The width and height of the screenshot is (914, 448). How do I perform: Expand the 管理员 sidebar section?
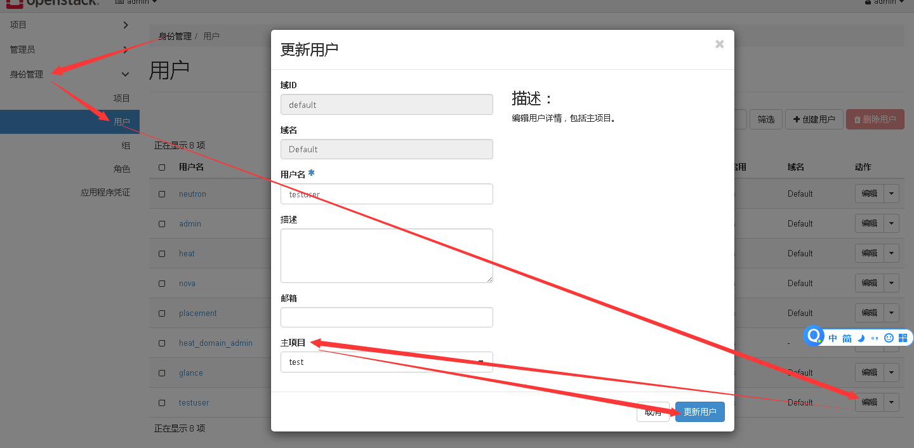[70, 49]
